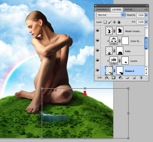Toggle Lock transparent pixels
This screenshot has width=153, height=142.
coord(105,22)
